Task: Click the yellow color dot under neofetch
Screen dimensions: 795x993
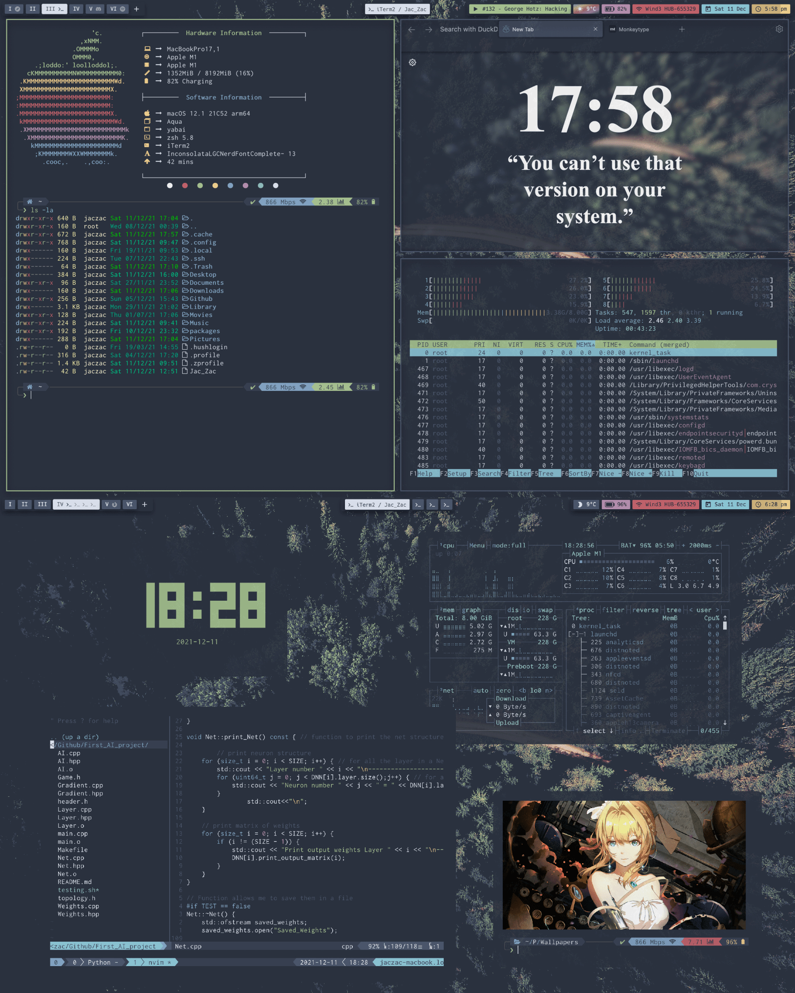Action: pos(215,185)
